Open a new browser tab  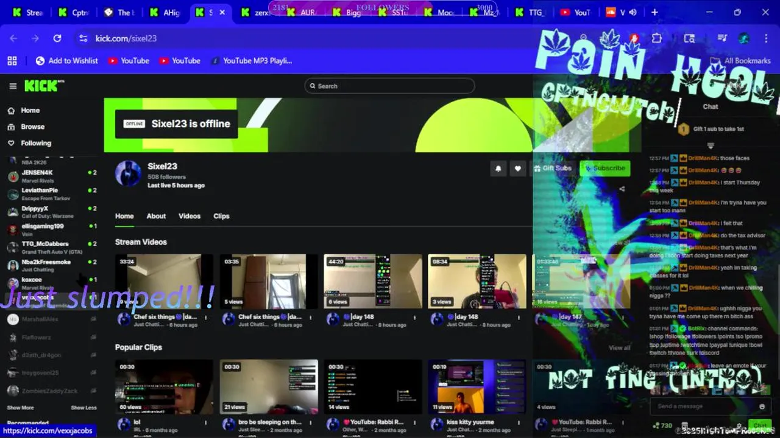coord(654,12)
